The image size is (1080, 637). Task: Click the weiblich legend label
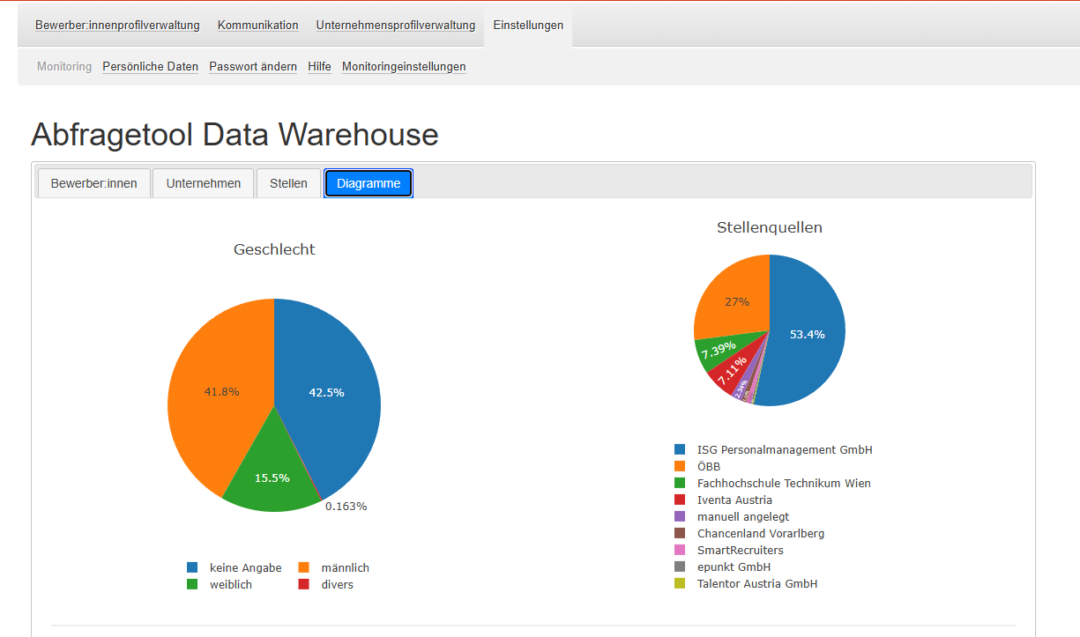click(231, 584)
